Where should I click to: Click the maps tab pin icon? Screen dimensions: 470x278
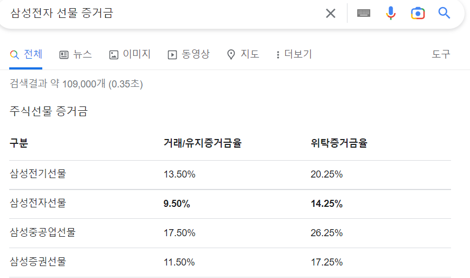[231, 54]
